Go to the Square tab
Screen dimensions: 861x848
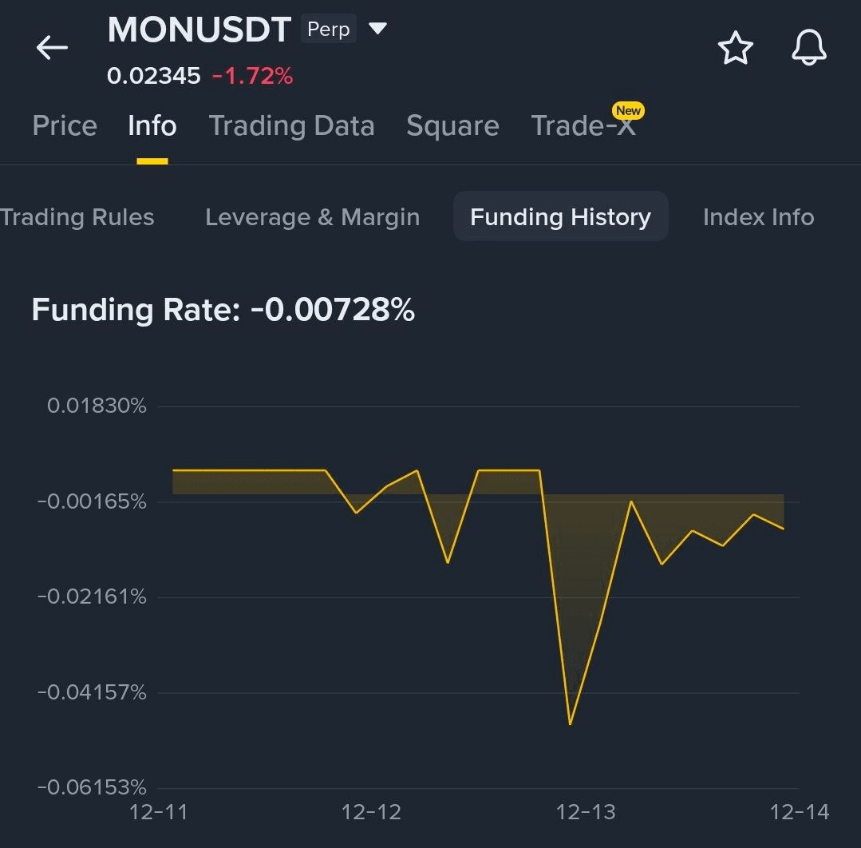[452, 126]
